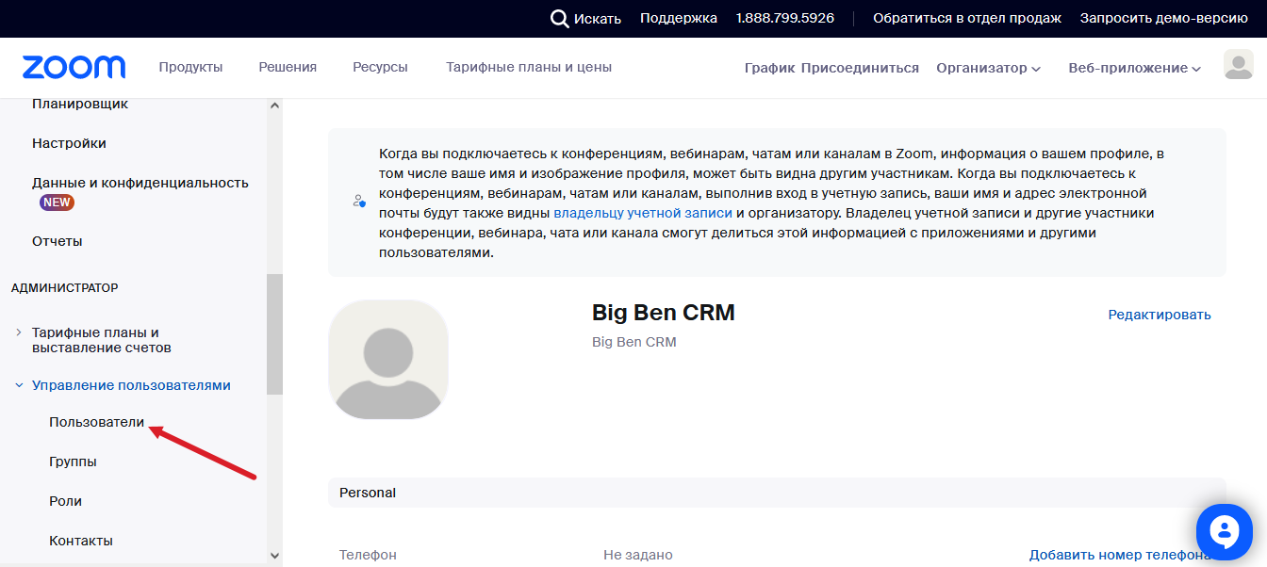The width and height of the screenshot is (1267, 567).
Task: Click Запросить демо-версию
Action: 1164,18
